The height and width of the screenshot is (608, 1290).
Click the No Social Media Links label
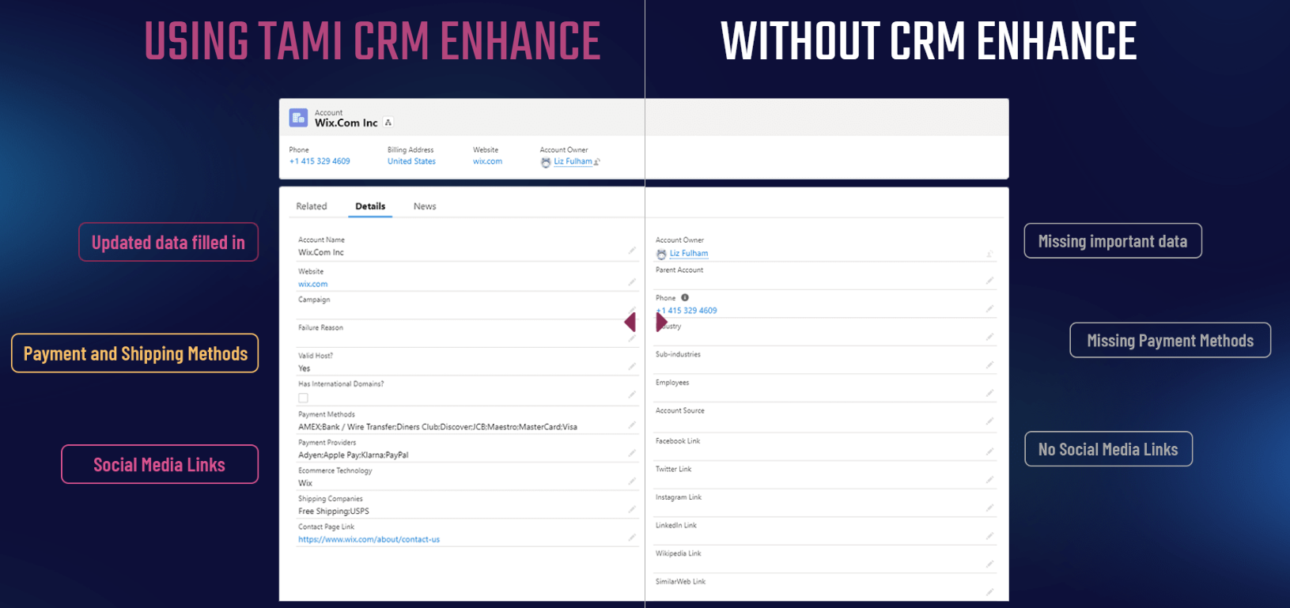pos(1108,449)
